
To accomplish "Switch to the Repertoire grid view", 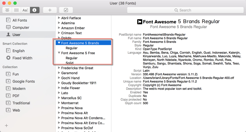I will pos(16,10).
